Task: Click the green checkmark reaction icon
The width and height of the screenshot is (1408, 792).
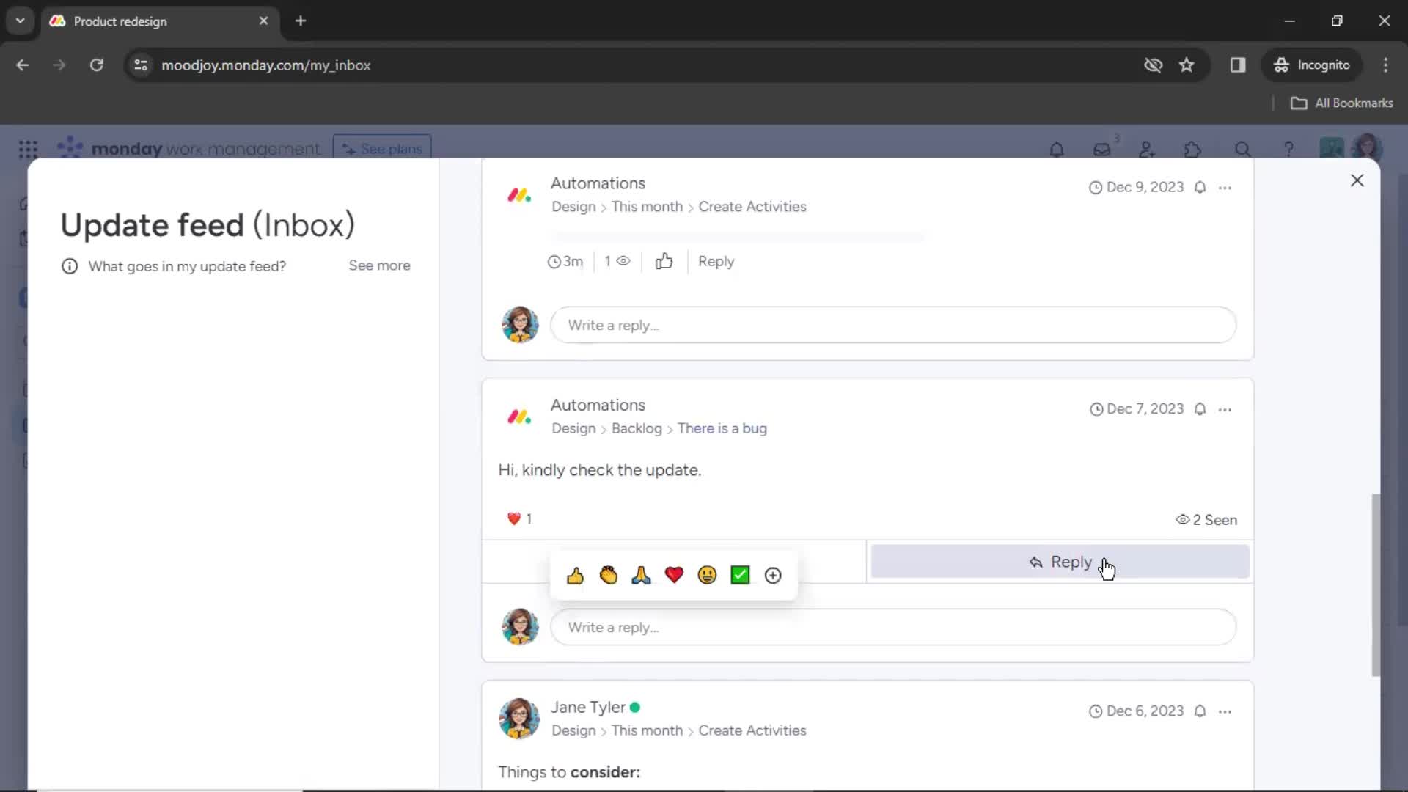Action: coord(740,574)
